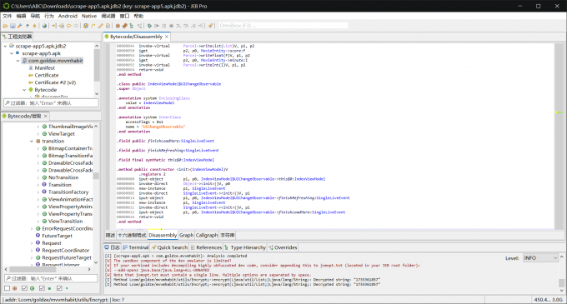Click the project explorer filter field
Viewport: 567px width, 304px height.
pos(51,103)
